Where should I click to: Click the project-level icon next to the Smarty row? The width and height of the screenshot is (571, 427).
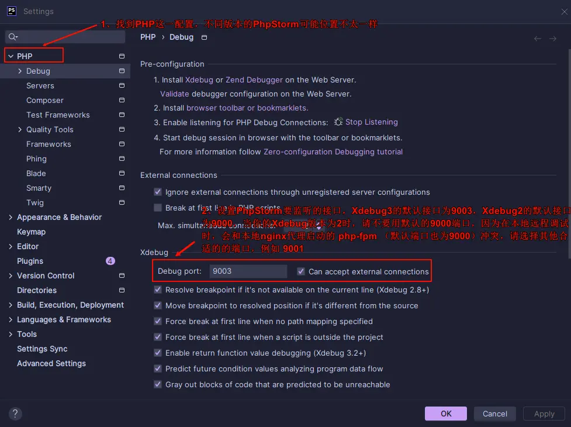point(122,188)
